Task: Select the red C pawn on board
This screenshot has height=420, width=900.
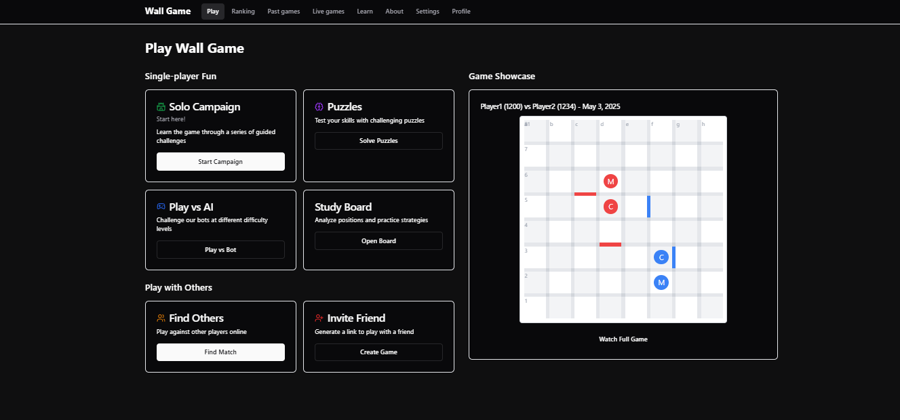Action: [610, 207]
